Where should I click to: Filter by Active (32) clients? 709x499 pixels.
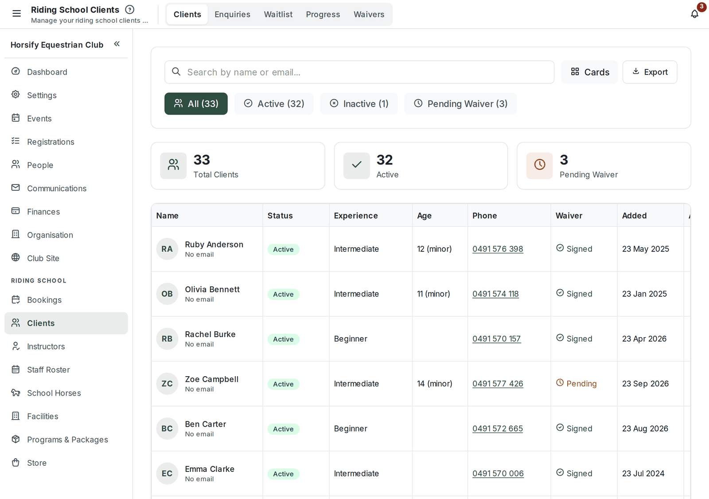(274, 104)
